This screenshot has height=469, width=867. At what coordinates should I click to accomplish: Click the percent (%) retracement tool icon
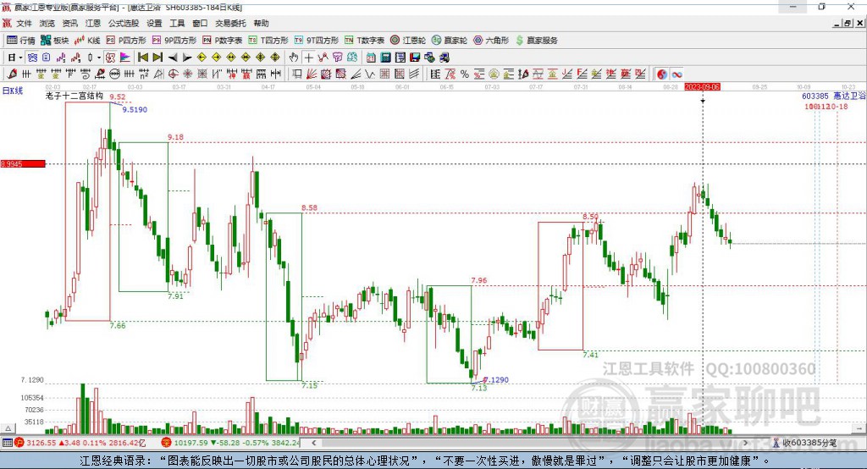pos(465,74)
